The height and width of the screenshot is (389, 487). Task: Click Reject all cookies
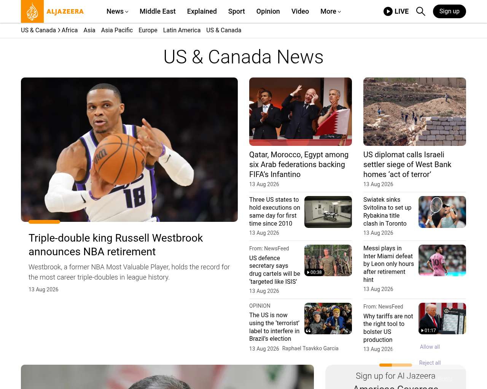coord(430,363)
